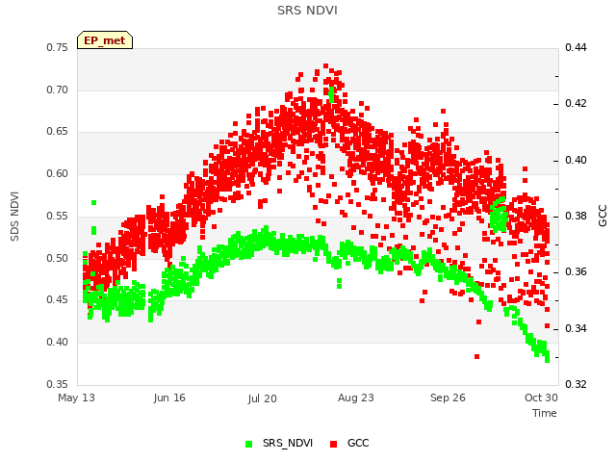Click the 0.70 left axis value
Screen dimensions: 616x462
pos(58,90)
